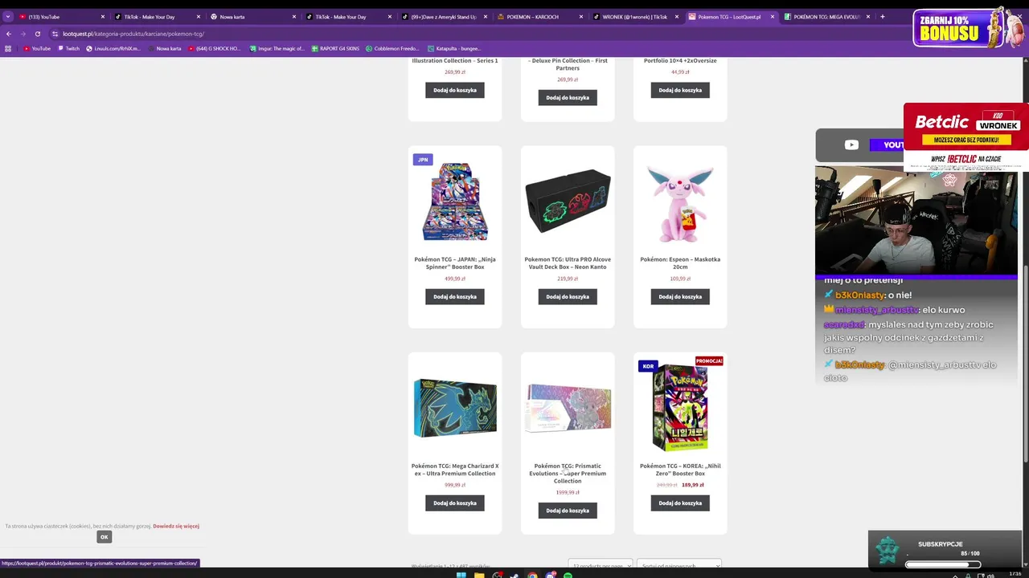Open the Imgur bookmark
The image size is (1029, 578).
[277, 48]
